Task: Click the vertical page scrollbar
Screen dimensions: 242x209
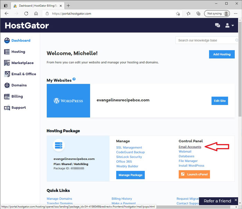Action: tap(240, 69)
